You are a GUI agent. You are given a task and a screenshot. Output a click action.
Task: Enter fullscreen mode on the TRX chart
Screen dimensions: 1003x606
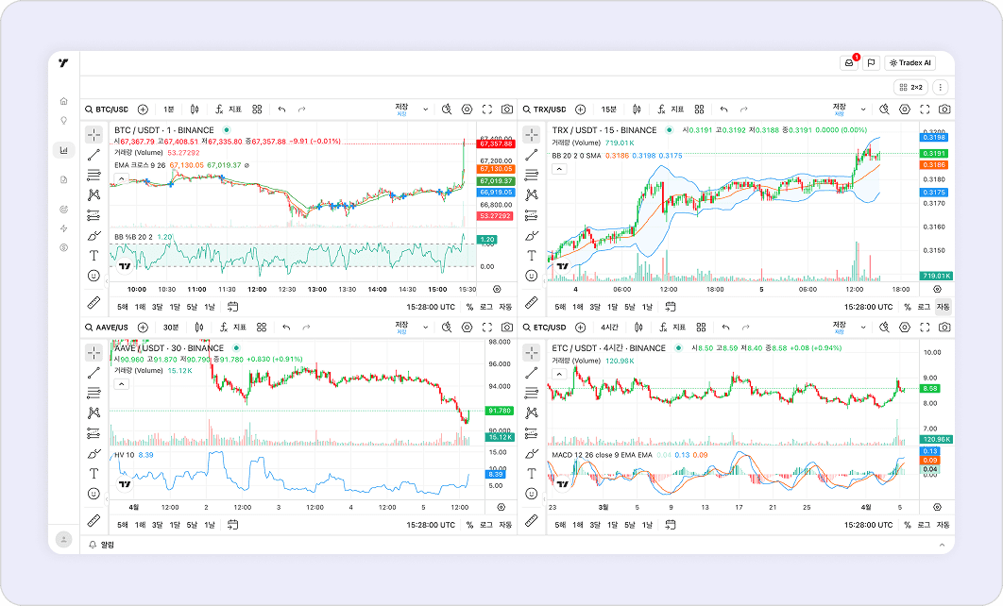(x=925, y=109)
